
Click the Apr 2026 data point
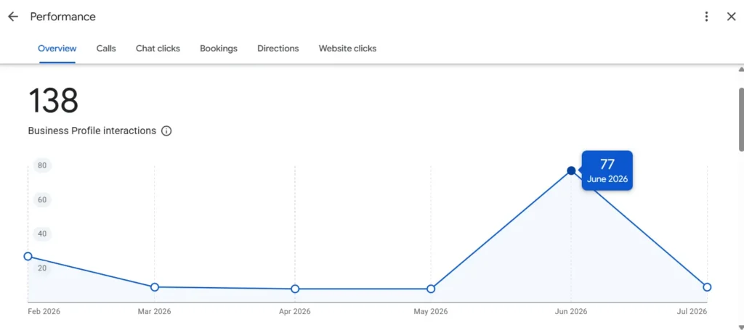pos(295,289)
